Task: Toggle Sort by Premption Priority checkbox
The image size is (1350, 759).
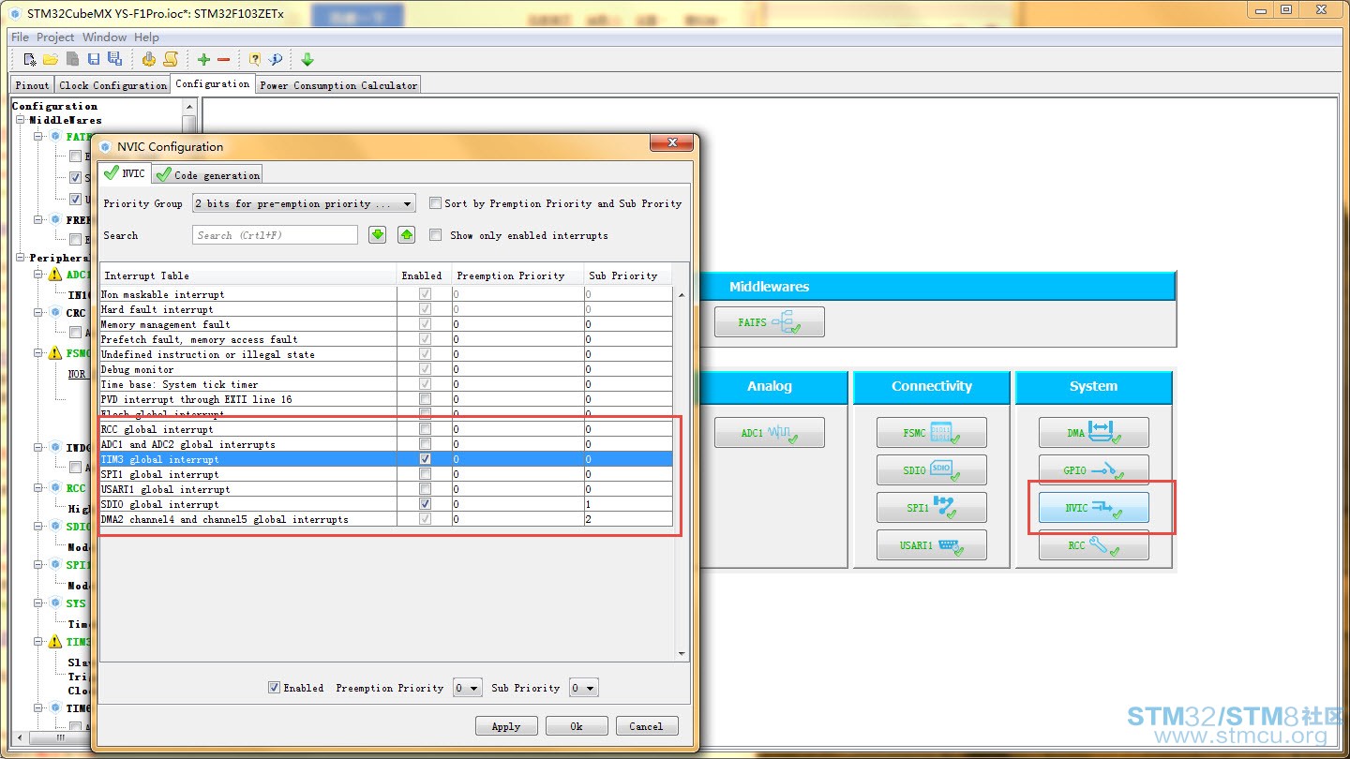Action: pyautogui.click(x=435, y=203)
